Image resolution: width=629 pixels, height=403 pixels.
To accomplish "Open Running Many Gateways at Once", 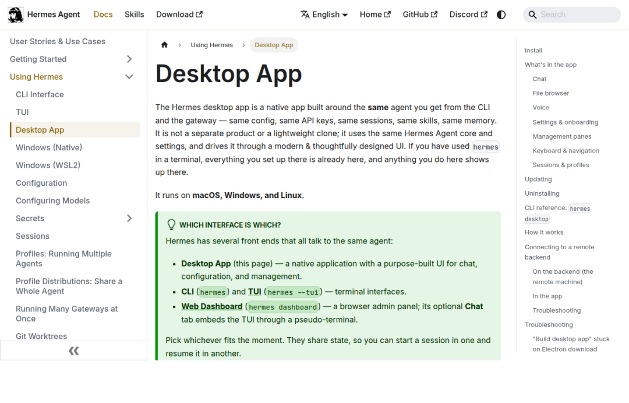I will pos(66,313).
